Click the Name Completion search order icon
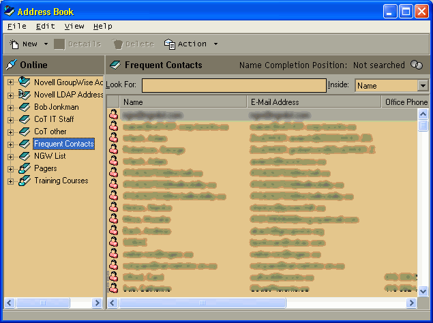This screenshot has height=323, width=433. 417,65
